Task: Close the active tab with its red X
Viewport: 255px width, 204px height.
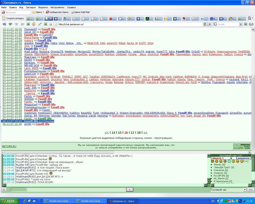Action: point(51,19)
